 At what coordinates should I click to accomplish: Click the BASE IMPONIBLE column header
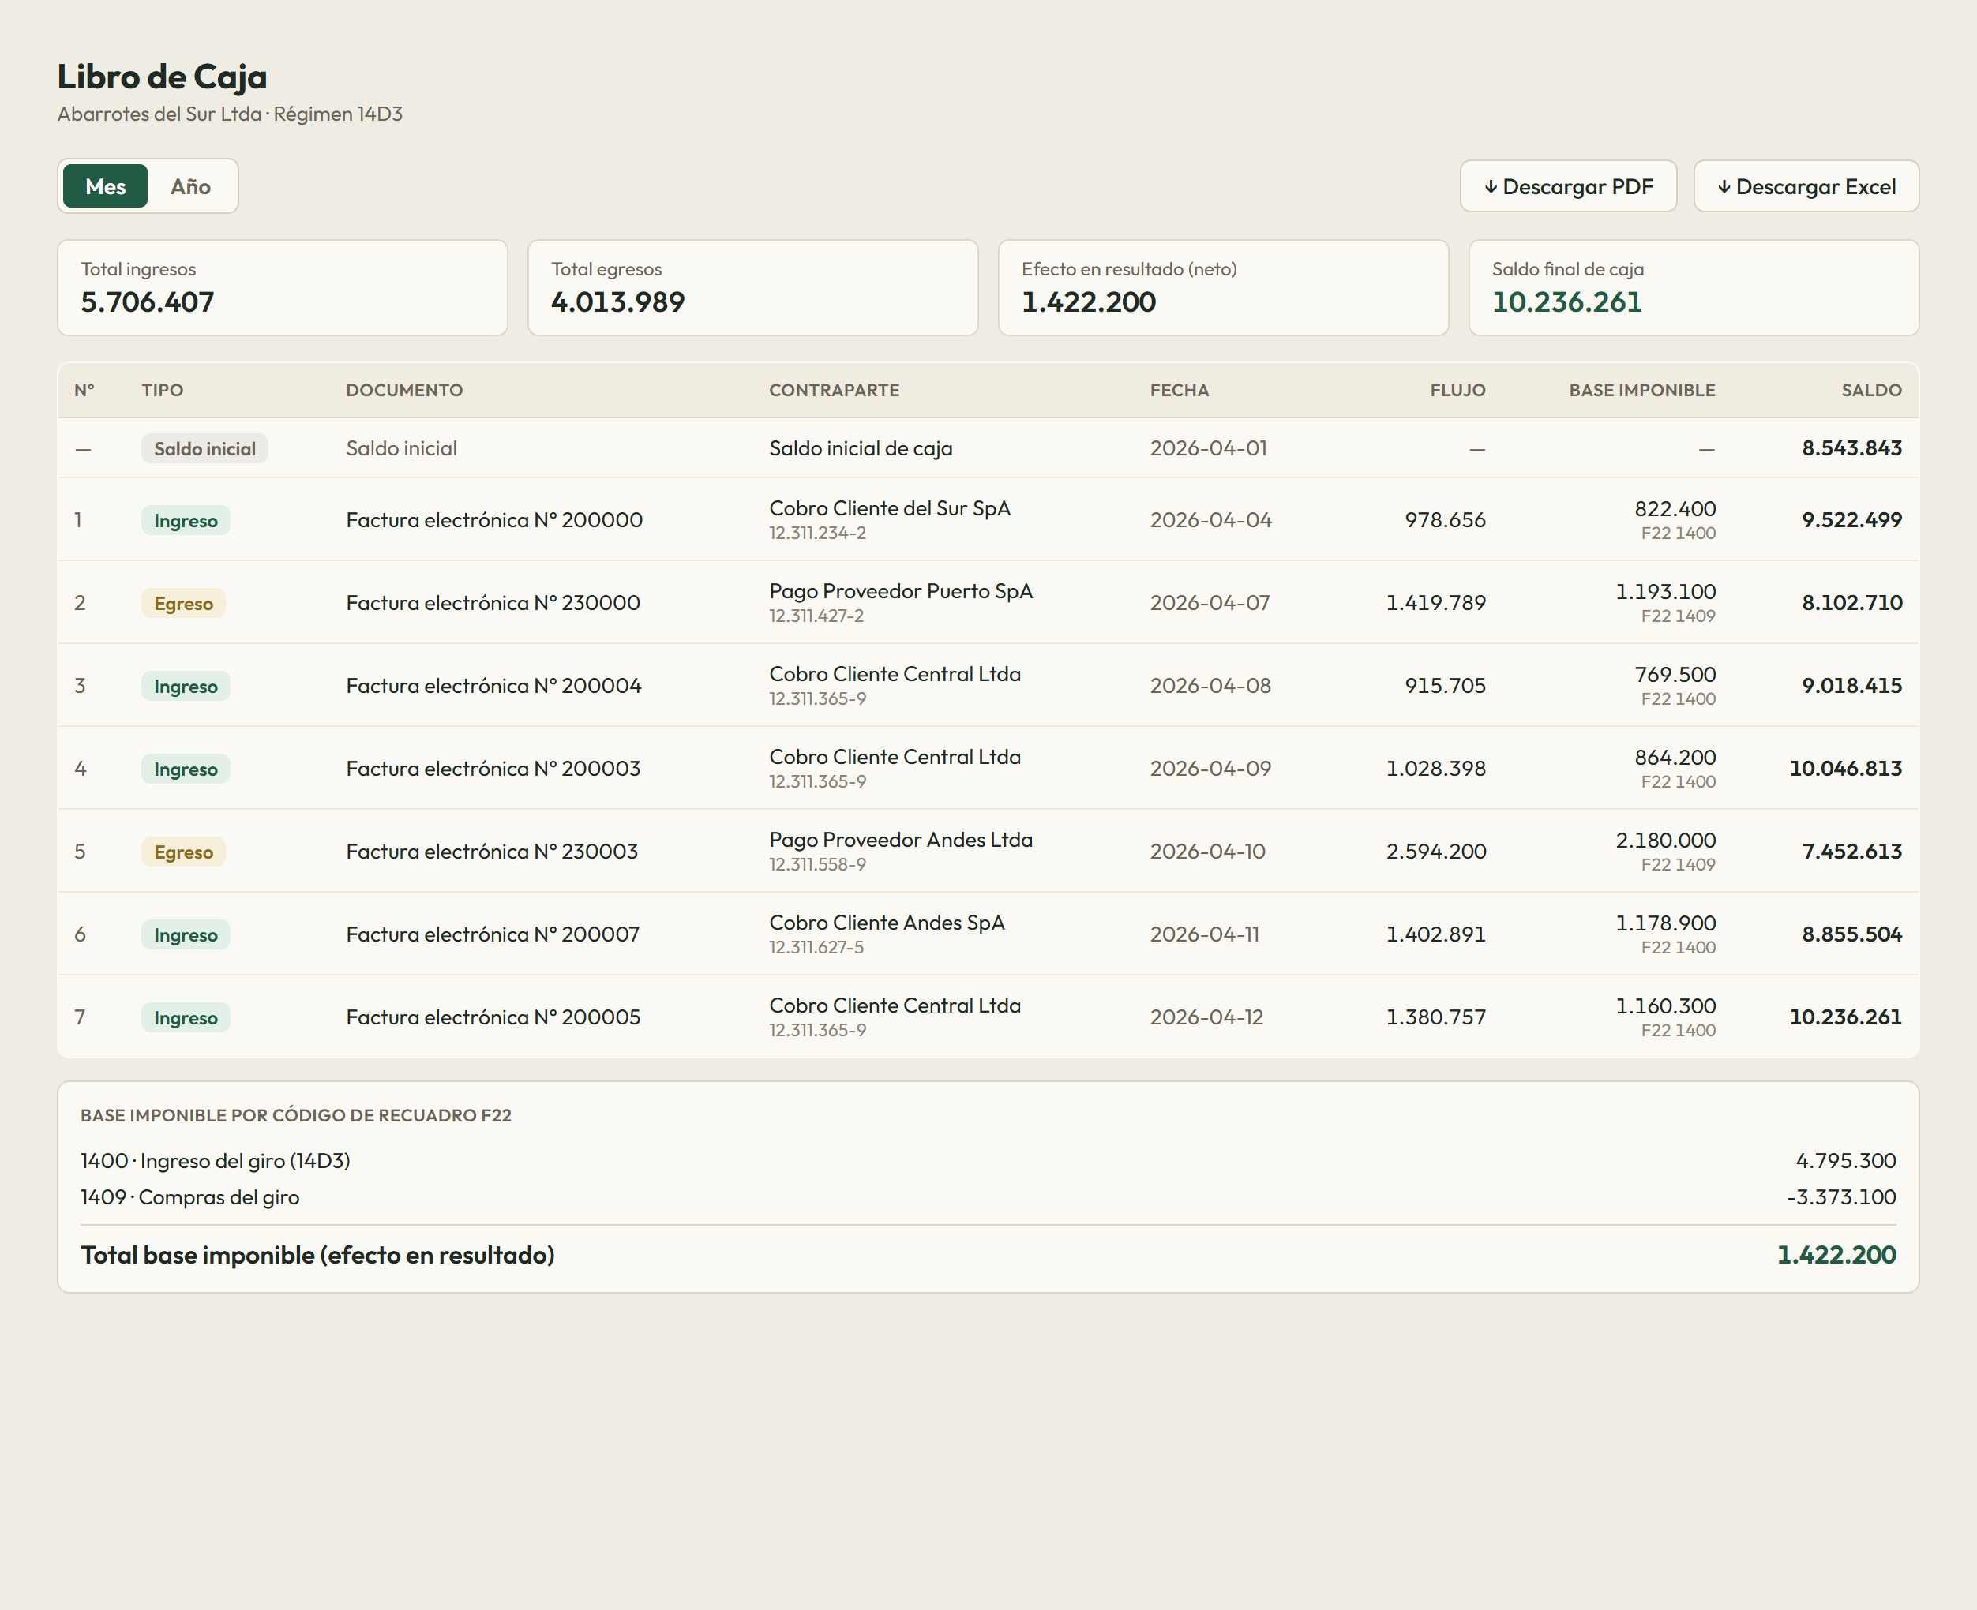point(1641,391)
